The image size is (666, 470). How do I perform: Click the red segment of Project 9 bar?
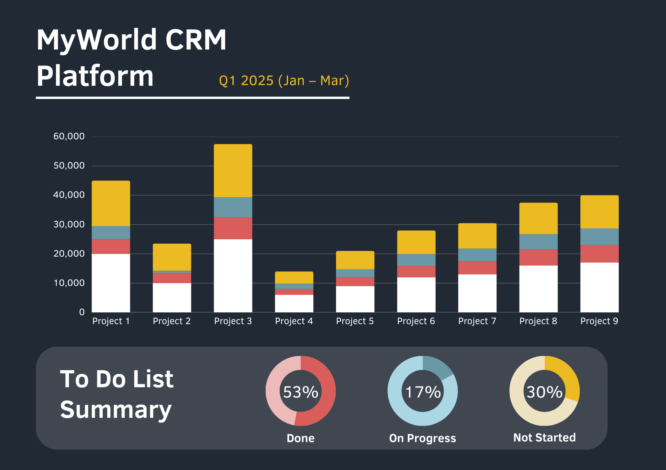(599, 254)
